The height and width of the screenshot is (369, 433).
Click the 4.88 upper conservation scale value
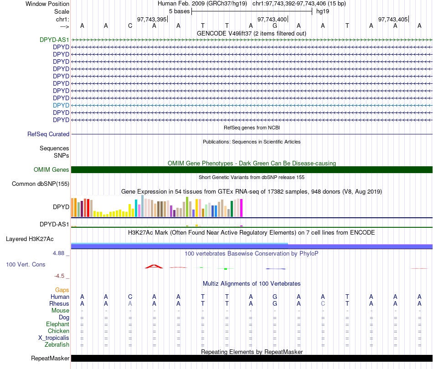(58, 253)
